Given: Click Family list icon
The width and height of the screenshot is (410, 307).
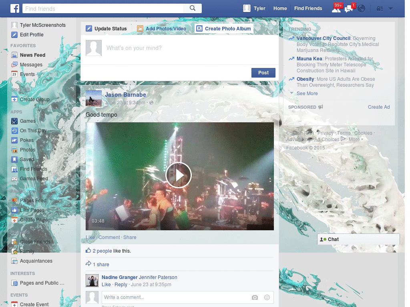Looking at the screenshot, I should (14, 251).
